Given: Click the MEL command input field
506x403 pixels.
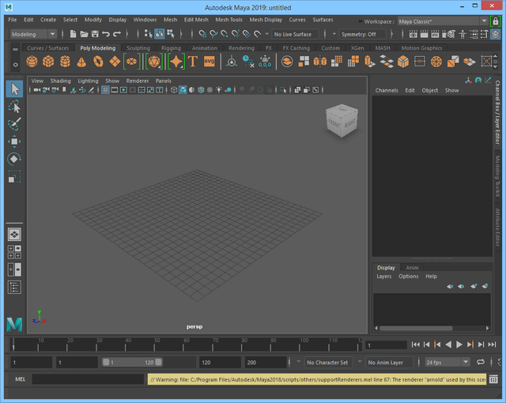Looking at the screenshot, I should coord(89,379).
